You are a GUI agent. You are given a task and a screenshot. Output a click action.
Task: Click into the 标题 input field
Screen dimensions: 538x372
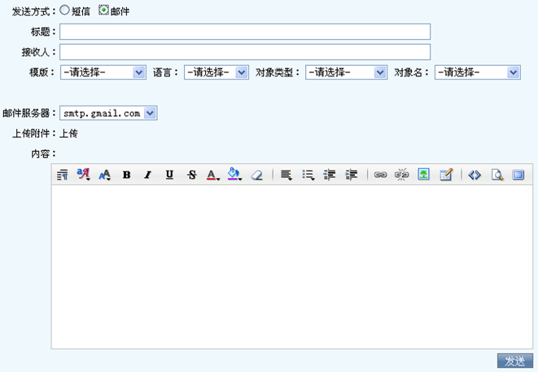pyautogui.click(x=245, y=32)
